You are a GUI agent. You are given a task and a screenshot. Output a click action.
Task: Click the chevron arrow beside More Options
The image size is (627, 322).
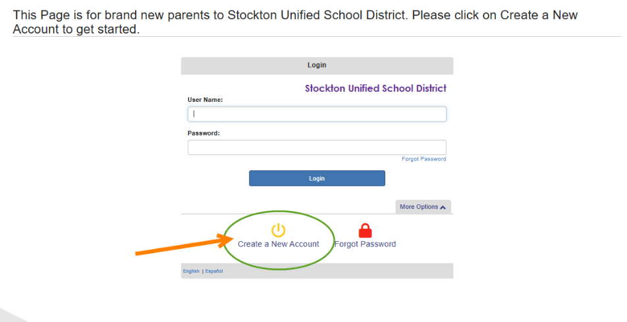pyautogui.click(x=443, y=207)
